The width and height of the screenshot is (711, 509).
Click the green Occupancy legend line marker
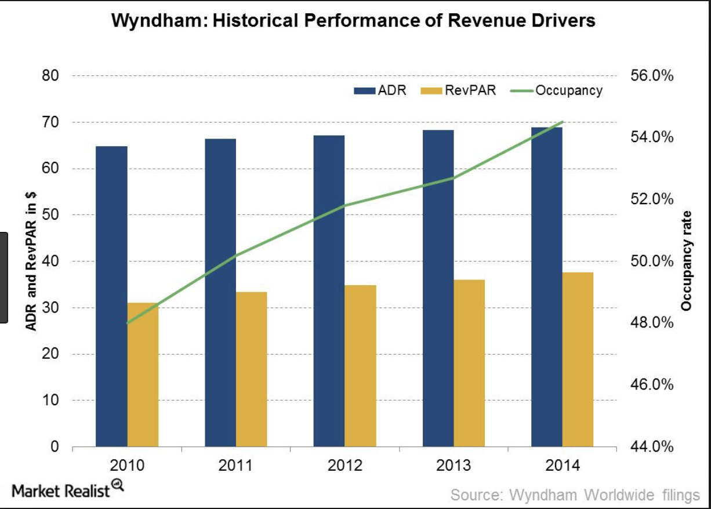[x=520, y=90]
